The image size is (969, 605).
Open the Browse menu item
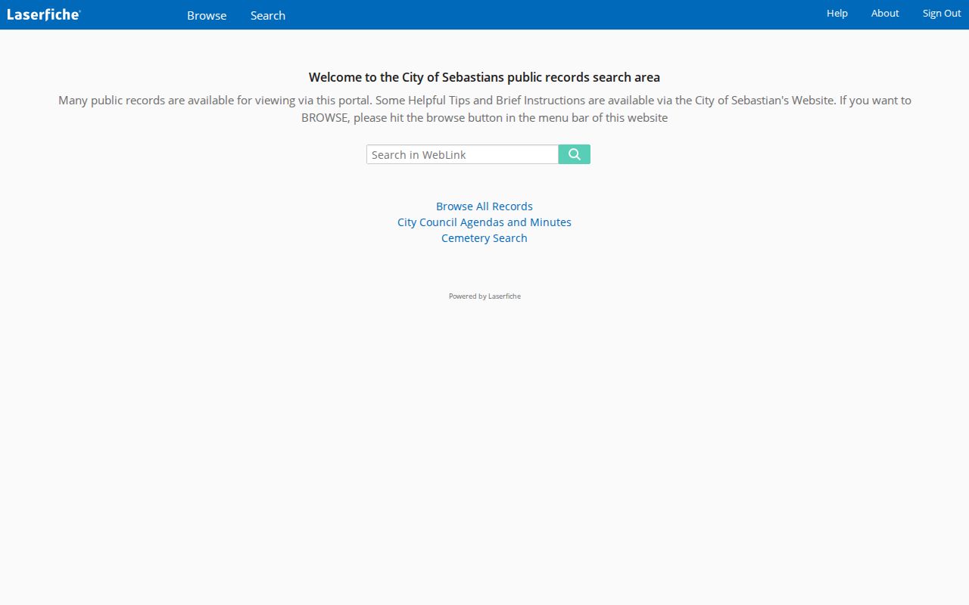point(207,15)
